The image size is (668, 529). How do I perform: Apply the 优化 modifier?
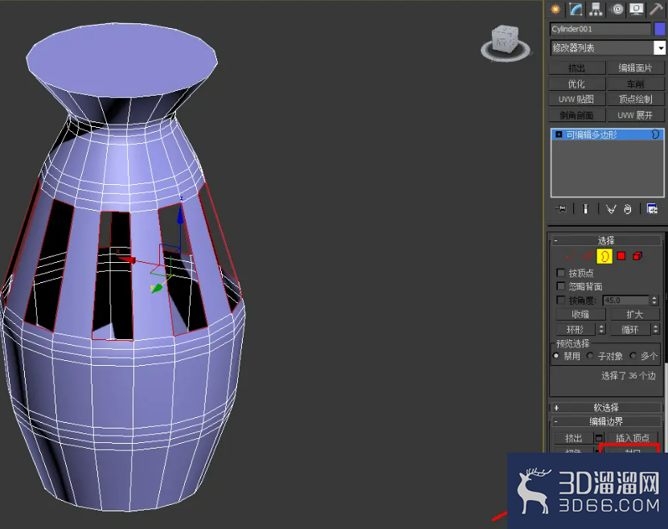click(x=577, y=84)
